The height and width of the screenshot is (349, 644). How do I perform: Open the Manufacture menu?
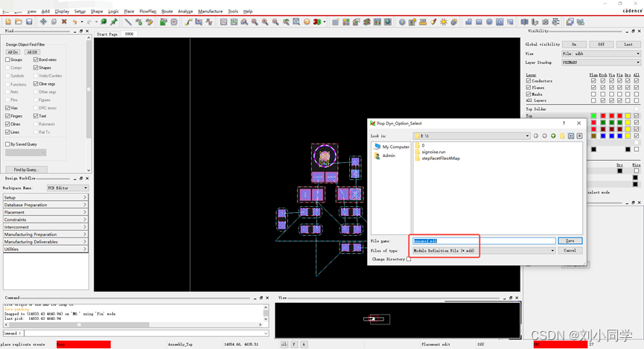(210, 11)
